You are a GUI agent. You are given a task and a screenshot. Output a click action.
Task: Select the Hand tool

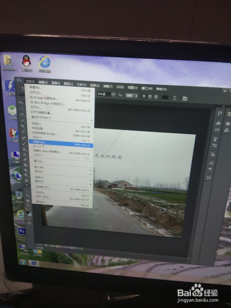click(28, 200)
